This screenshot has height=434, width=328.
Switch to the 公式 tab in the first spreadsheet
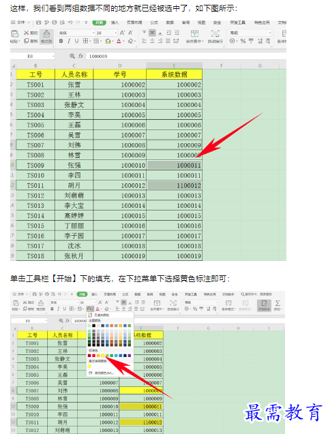pos(154,22)
